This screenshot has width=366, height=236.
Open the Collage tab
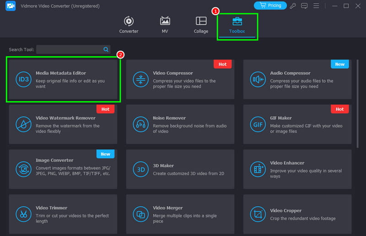coord(201,25)
